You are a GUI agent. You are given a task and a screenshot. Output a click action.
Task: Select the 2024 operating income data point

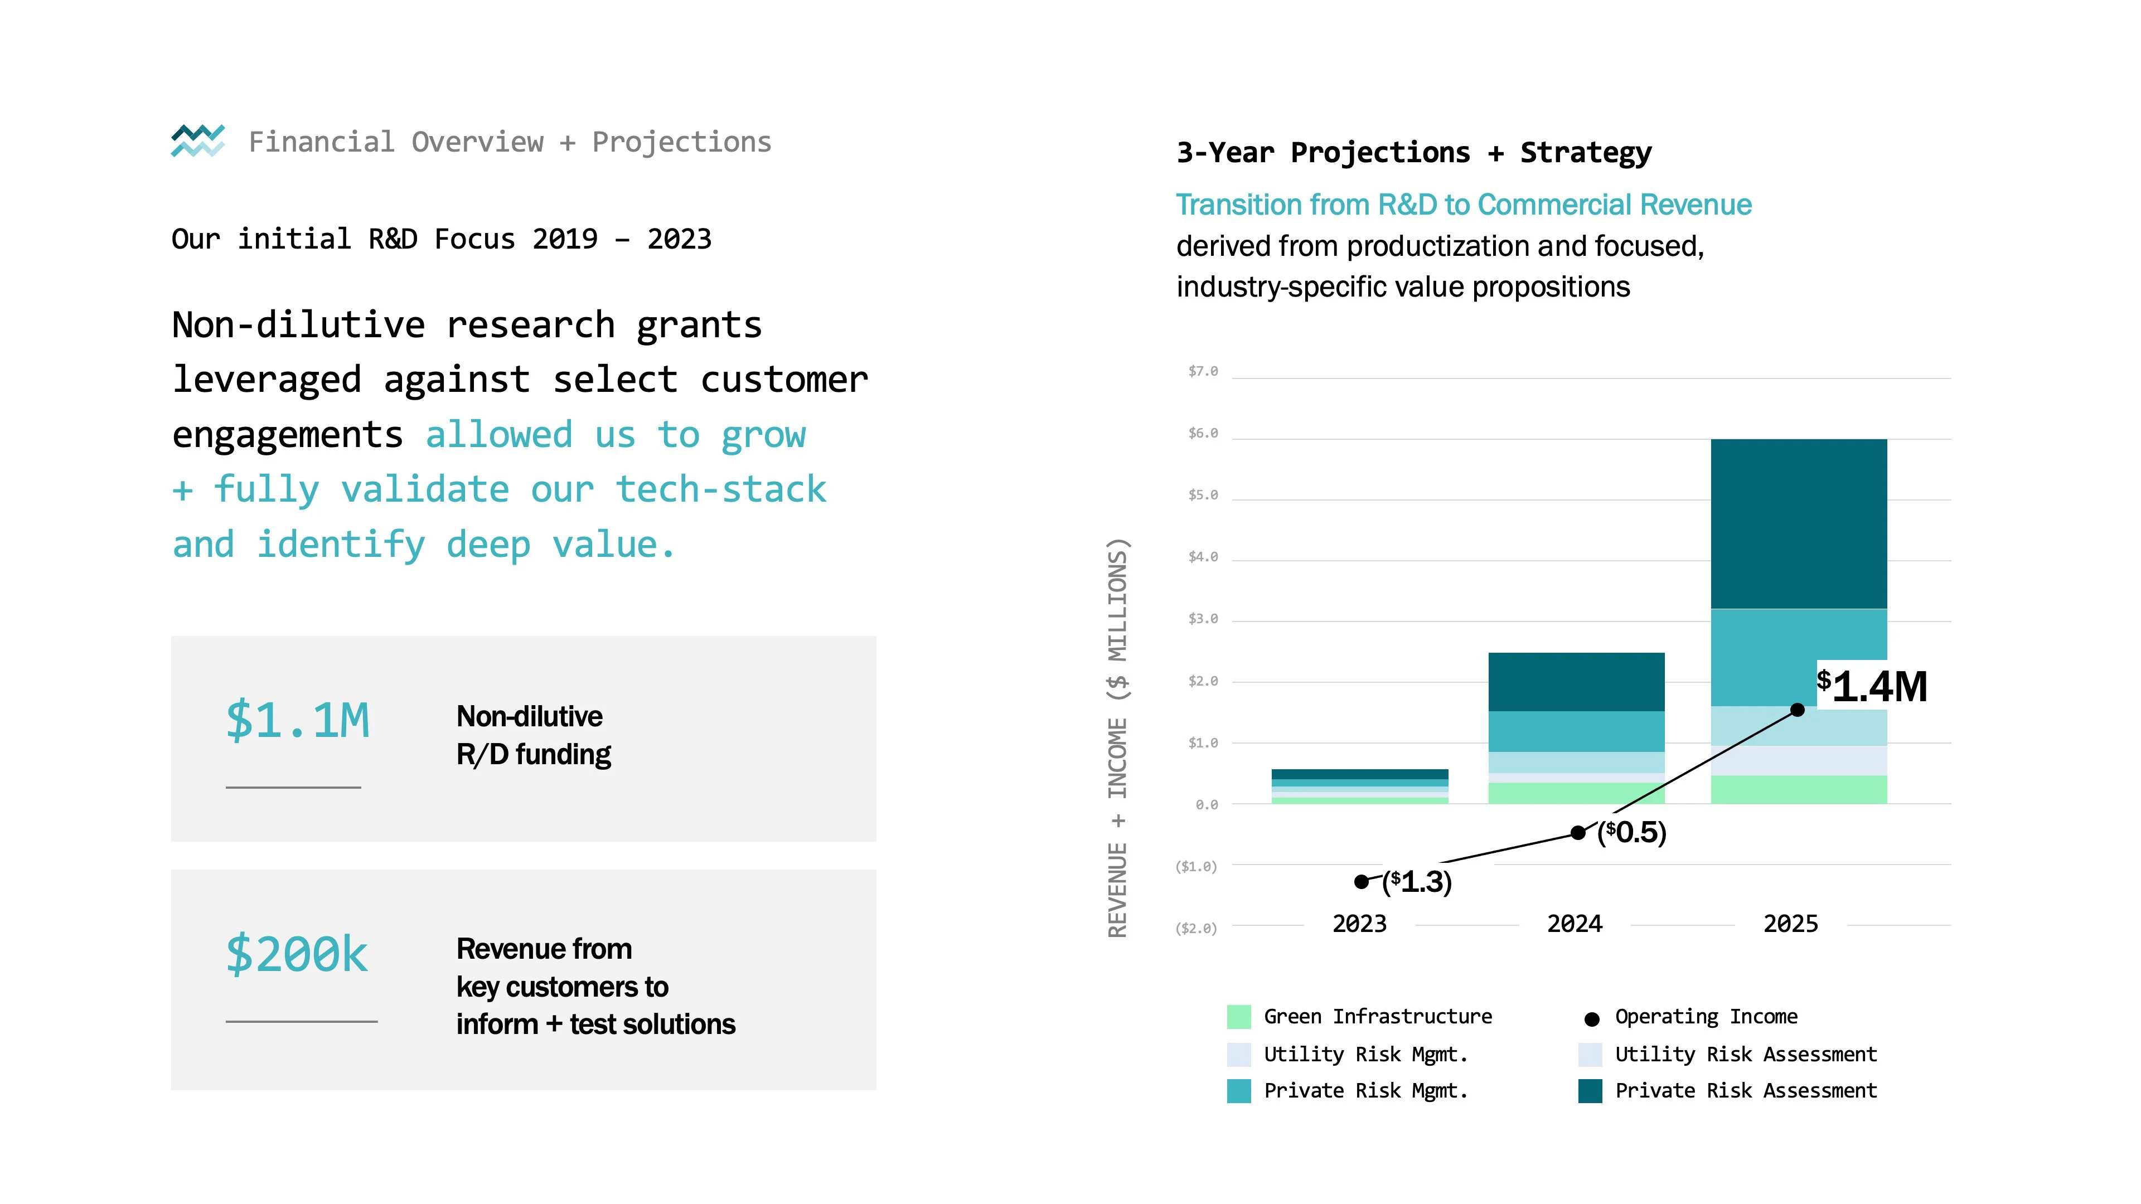(x=1577, y=833)
